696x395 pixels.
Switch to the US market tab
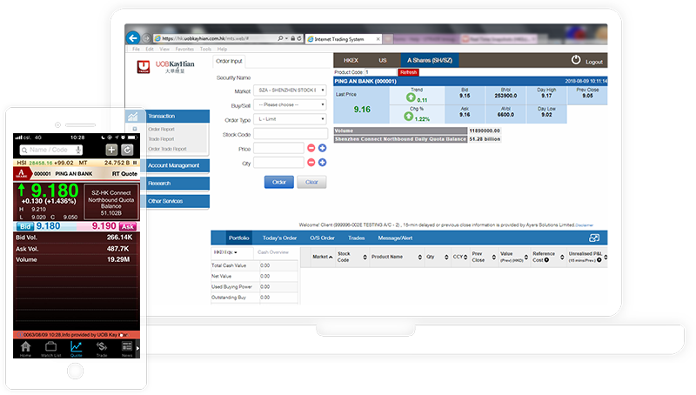pyautogui.click(x=383, y=60)
